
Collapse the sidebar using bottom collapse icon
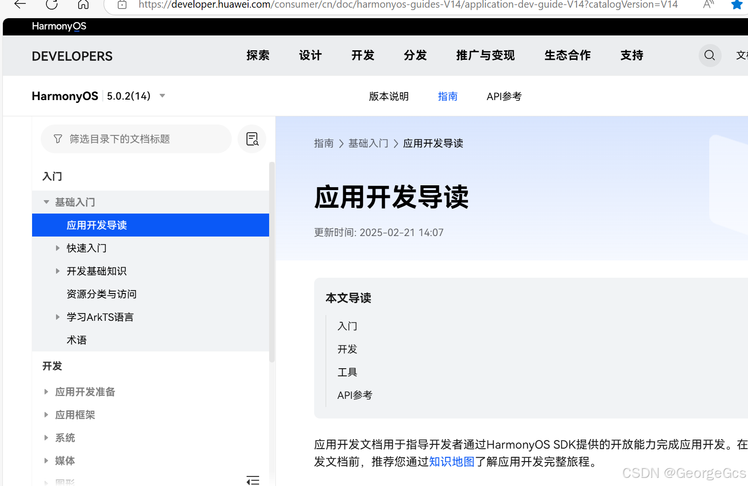pos(253,480)
